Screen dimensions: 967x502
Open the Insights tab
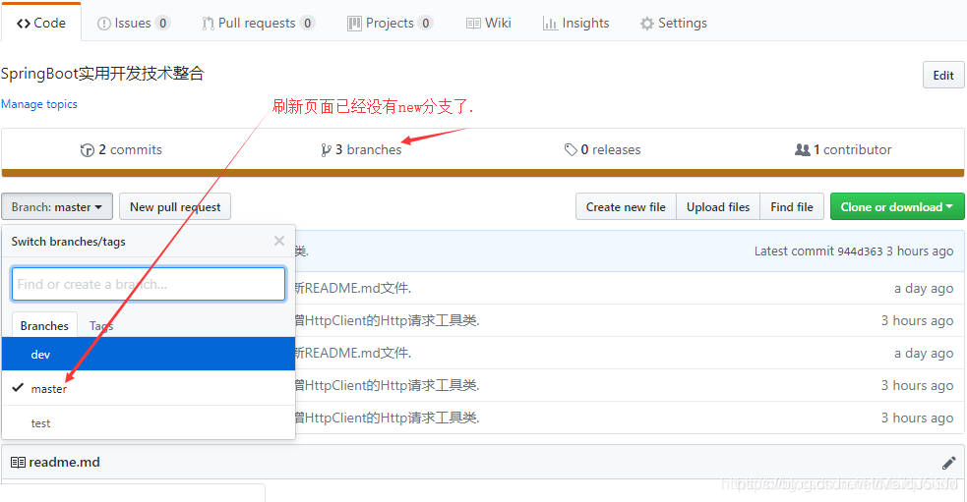click(x=576, y=23)
